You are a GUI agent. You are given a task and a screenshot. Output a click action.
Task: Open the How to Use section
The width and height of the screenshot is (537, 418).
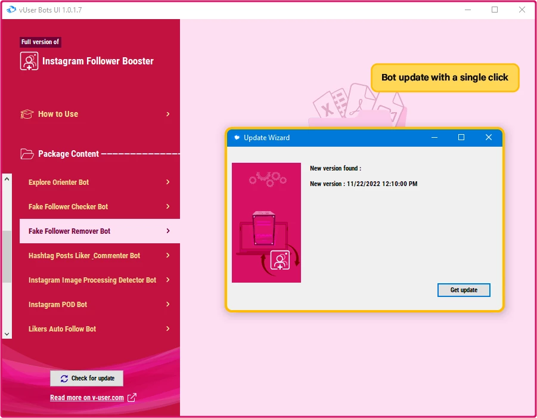tap(95, 114)
